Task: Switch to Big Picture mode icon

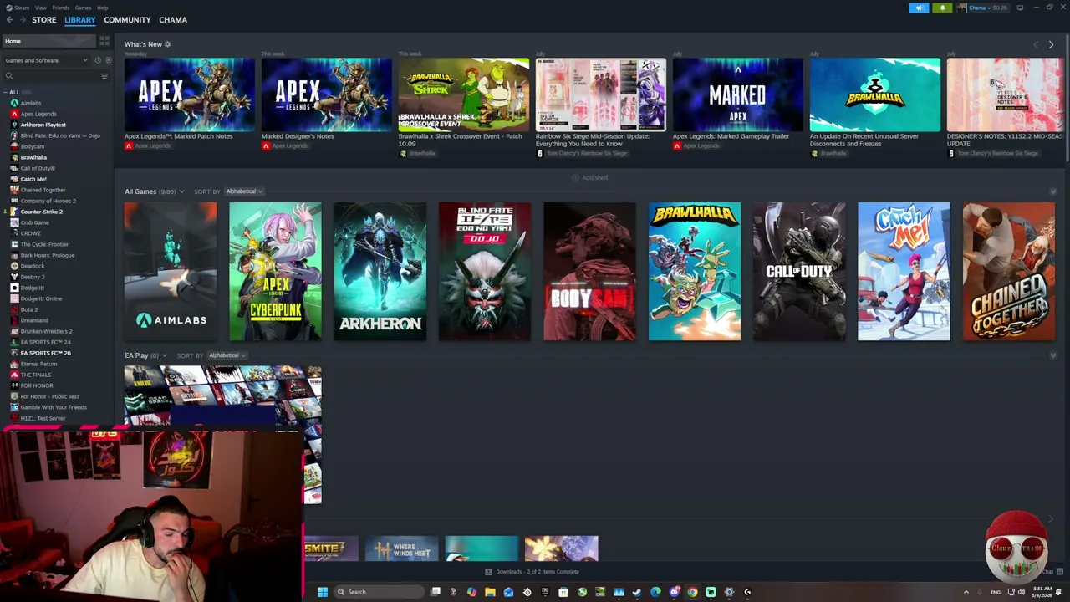Action: pos(1020,8)
